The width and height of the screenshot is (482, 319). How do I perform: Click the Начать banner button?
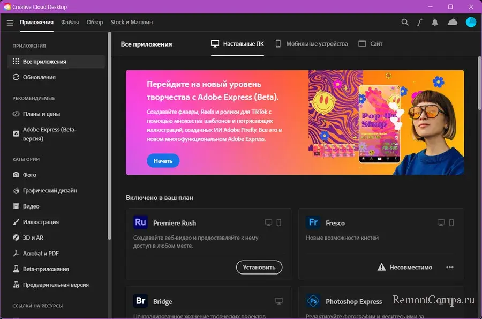click(163, 161)
